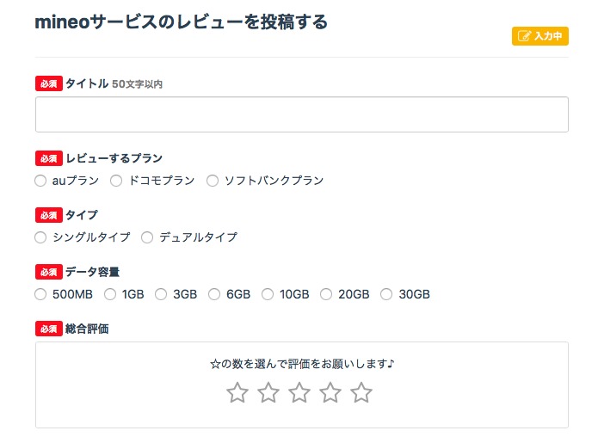Click the fifth rating star

click(361, 393)
